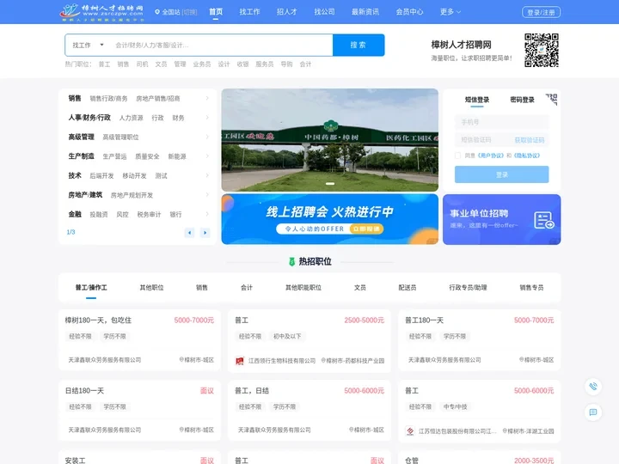Click the carousel slide indicator dash
This screenshot has width=619, height=464.
[330, 184]
